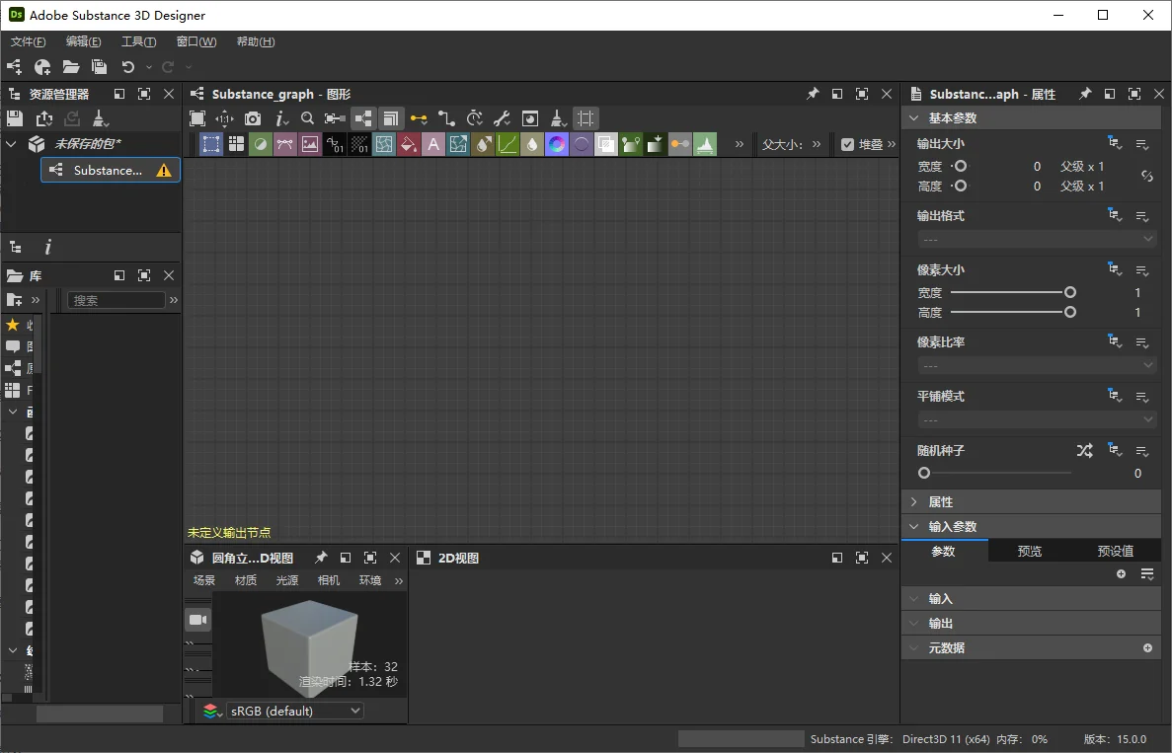The width and height of the screenshot is (1172, 753).
Task: Click the add button on the 元数据 header
Action: pos(1146,647)
